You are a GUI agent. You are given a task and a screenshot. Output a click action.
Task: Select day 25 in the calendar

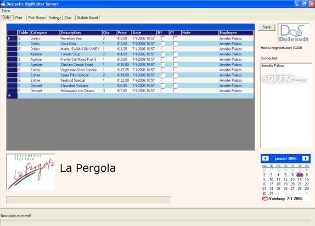point(278,189)
